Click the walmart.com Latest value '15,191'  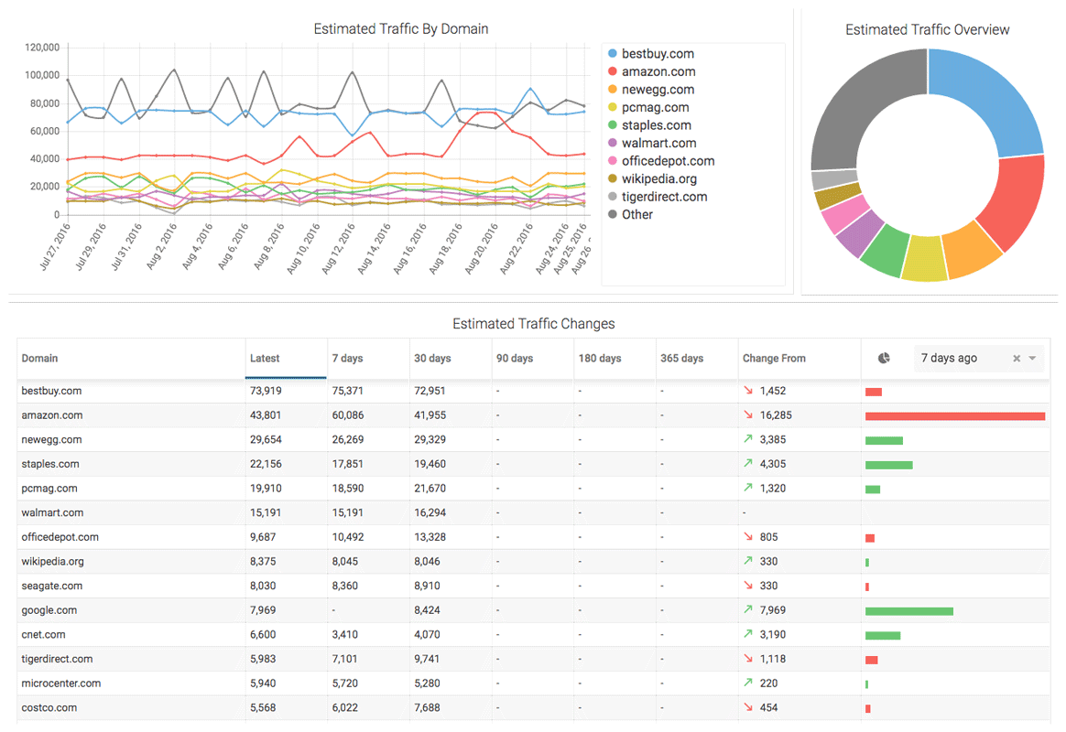click(x=266, y=512)
